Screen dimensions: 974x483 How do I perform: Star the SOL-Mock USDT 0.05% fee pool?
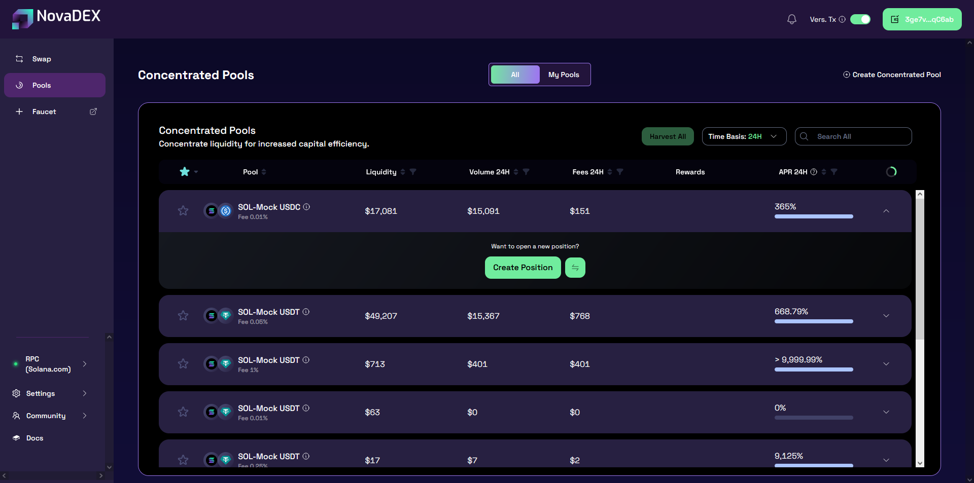[x=183, y=316]
